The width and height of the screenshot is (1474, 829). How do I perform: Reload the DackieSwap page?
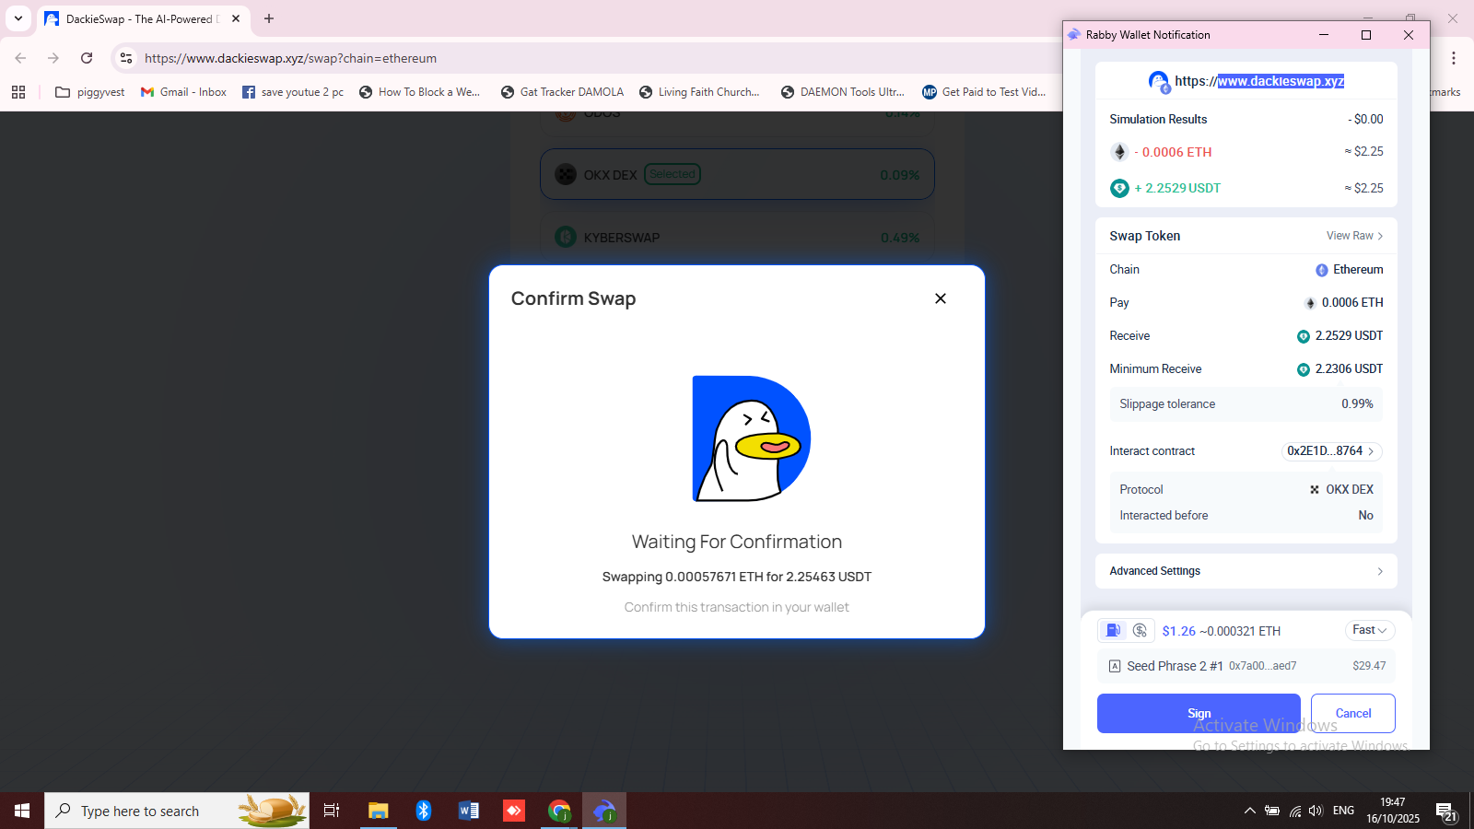coord(87,58)
